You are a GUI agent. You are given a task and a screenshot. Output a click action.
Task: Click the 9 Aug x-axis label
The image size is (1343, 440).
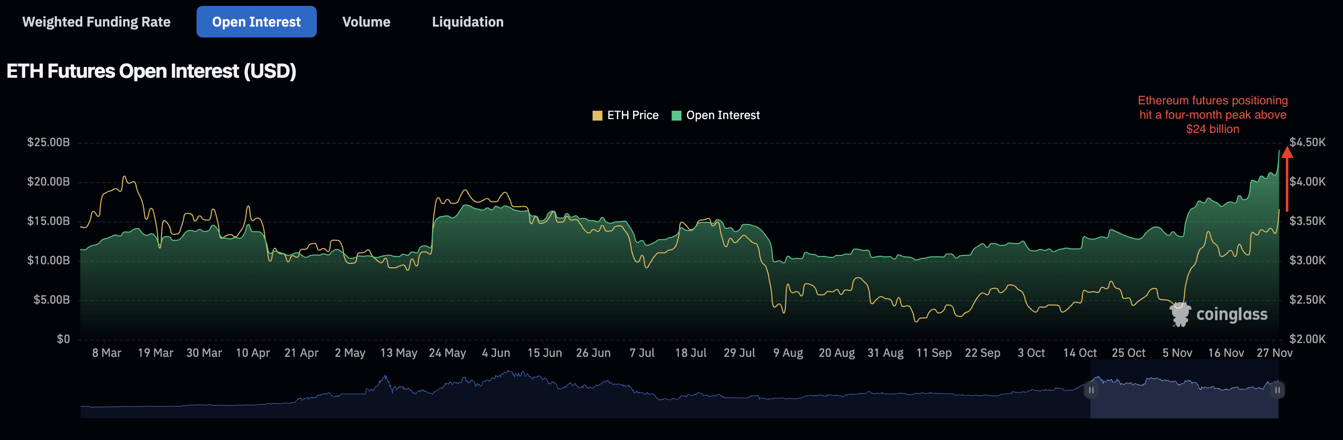(x=788, y=353)
